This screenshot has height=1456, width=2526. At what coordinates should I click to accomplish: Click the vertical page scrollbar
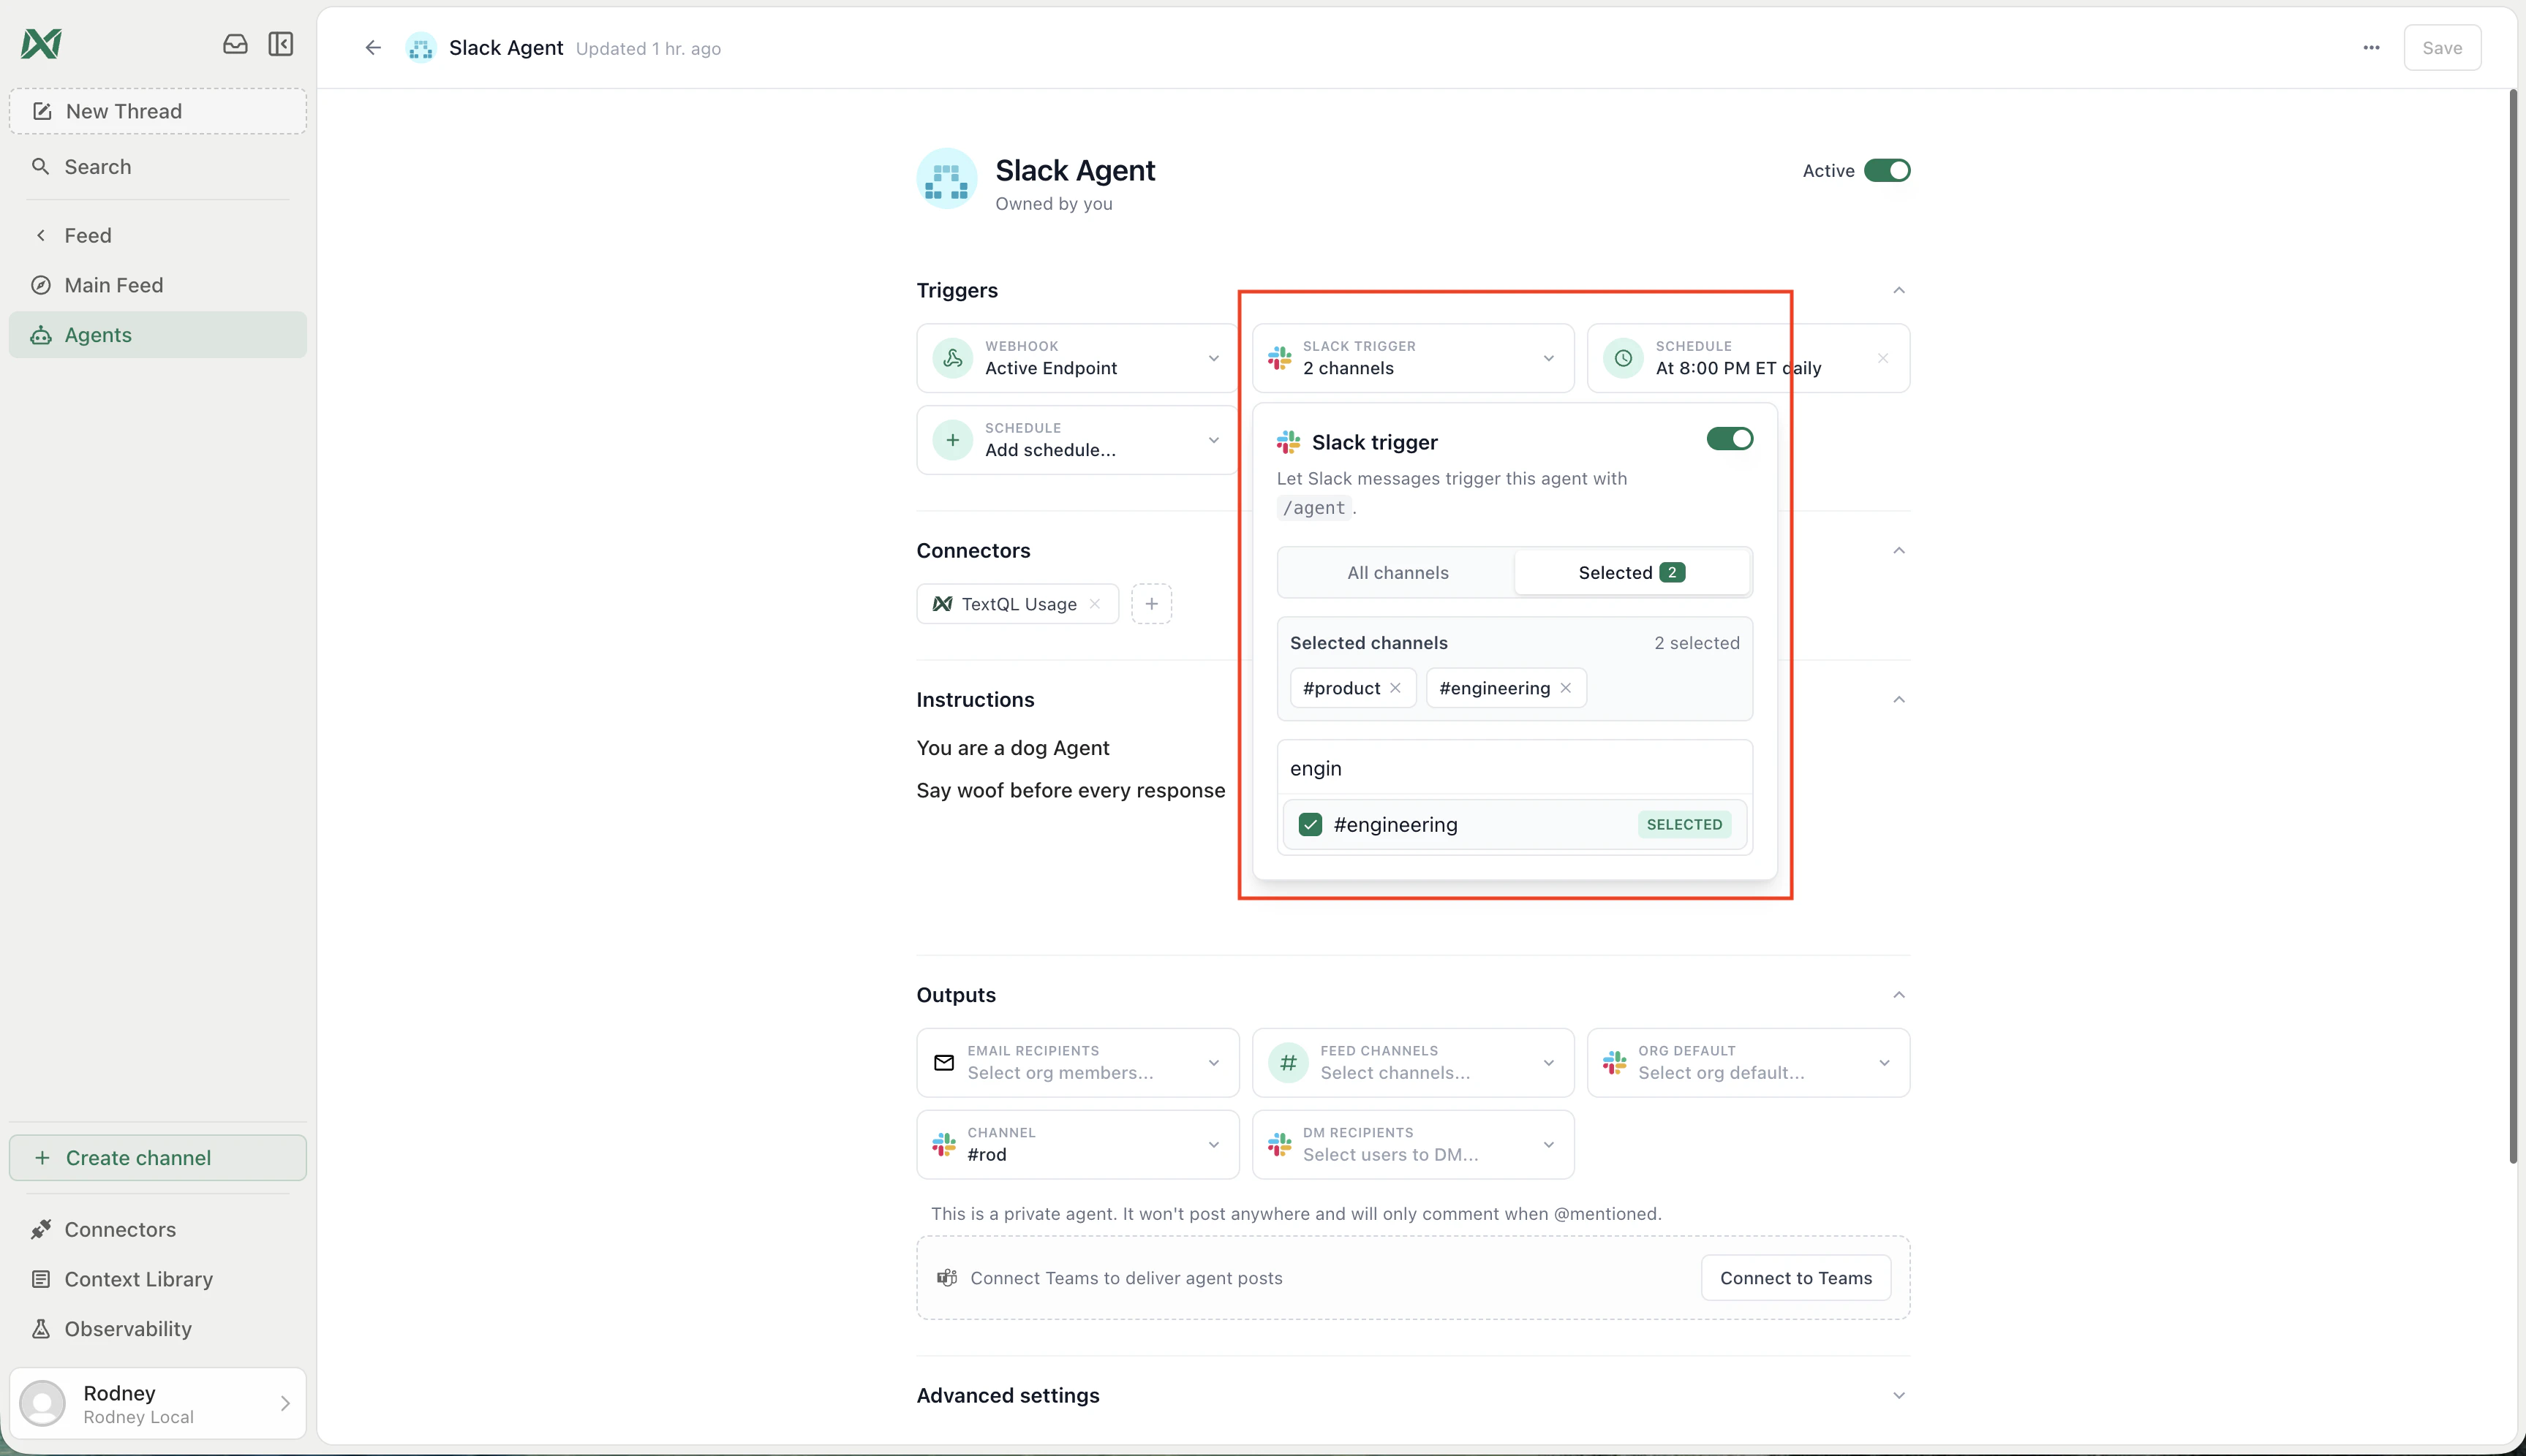click(x=2512, y=626)
